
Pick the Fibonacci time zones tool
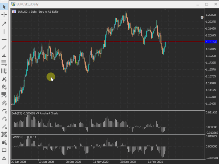(x=4, y=71)
